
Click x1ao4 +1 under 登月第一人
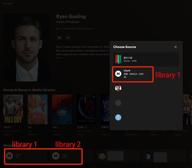click(x=81, y=135)
